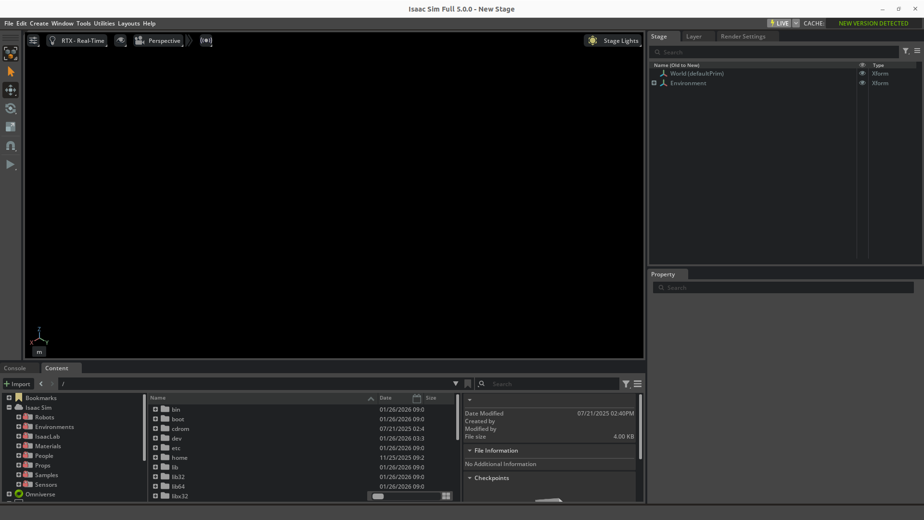924x520 pixels.
Task: Expand the Robots folder in Isaac Sim
Action: tap(19, 417)
